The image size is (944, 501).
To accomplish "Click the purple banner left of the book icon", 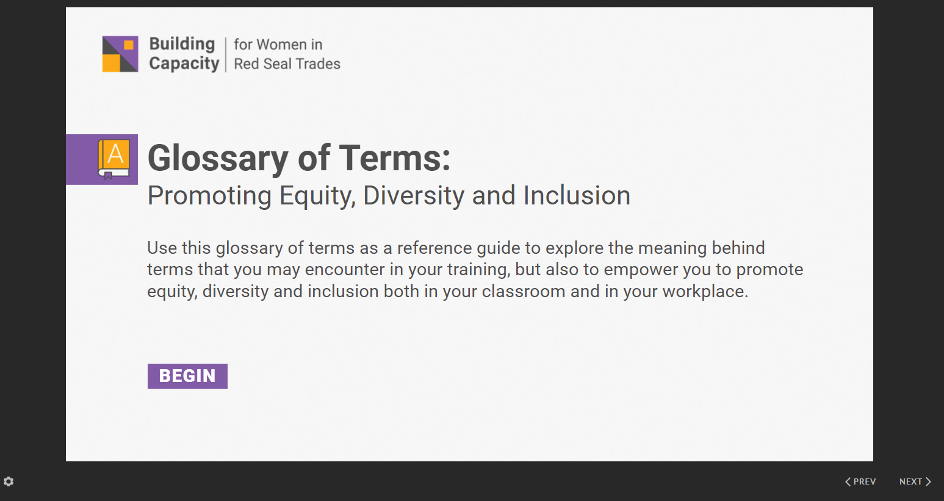I will pyautogui.click(x=80, y=159).
